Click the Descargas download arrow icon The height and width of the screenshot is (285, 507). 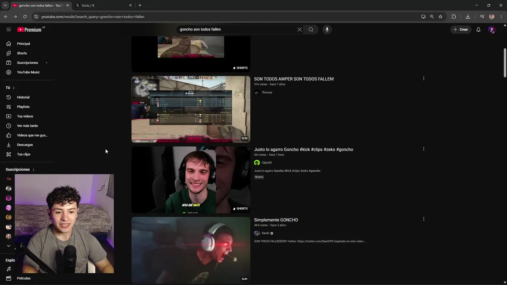click(x=9, y=144)
